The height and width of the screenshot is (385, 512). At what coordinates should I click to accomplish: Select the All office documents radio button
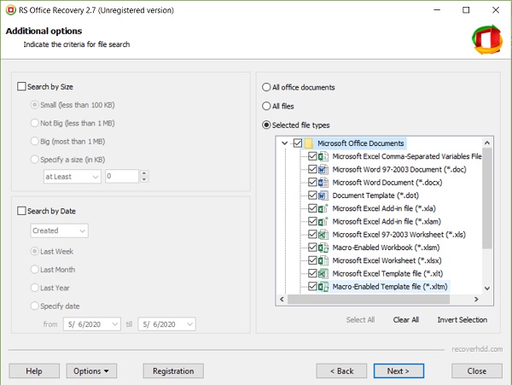tap(266, 87)
